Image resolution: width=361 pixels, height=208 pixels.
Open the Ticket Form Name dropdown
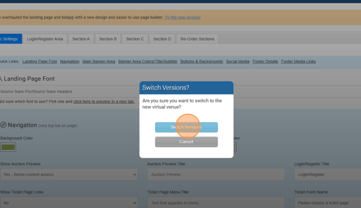(328, 203)
